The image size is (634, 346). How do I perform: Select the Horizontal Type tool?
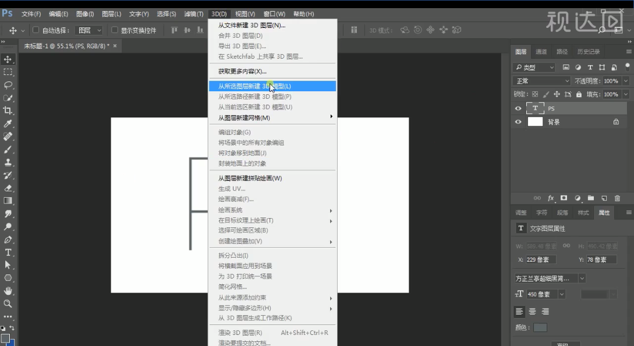click(x=8, y=252)
